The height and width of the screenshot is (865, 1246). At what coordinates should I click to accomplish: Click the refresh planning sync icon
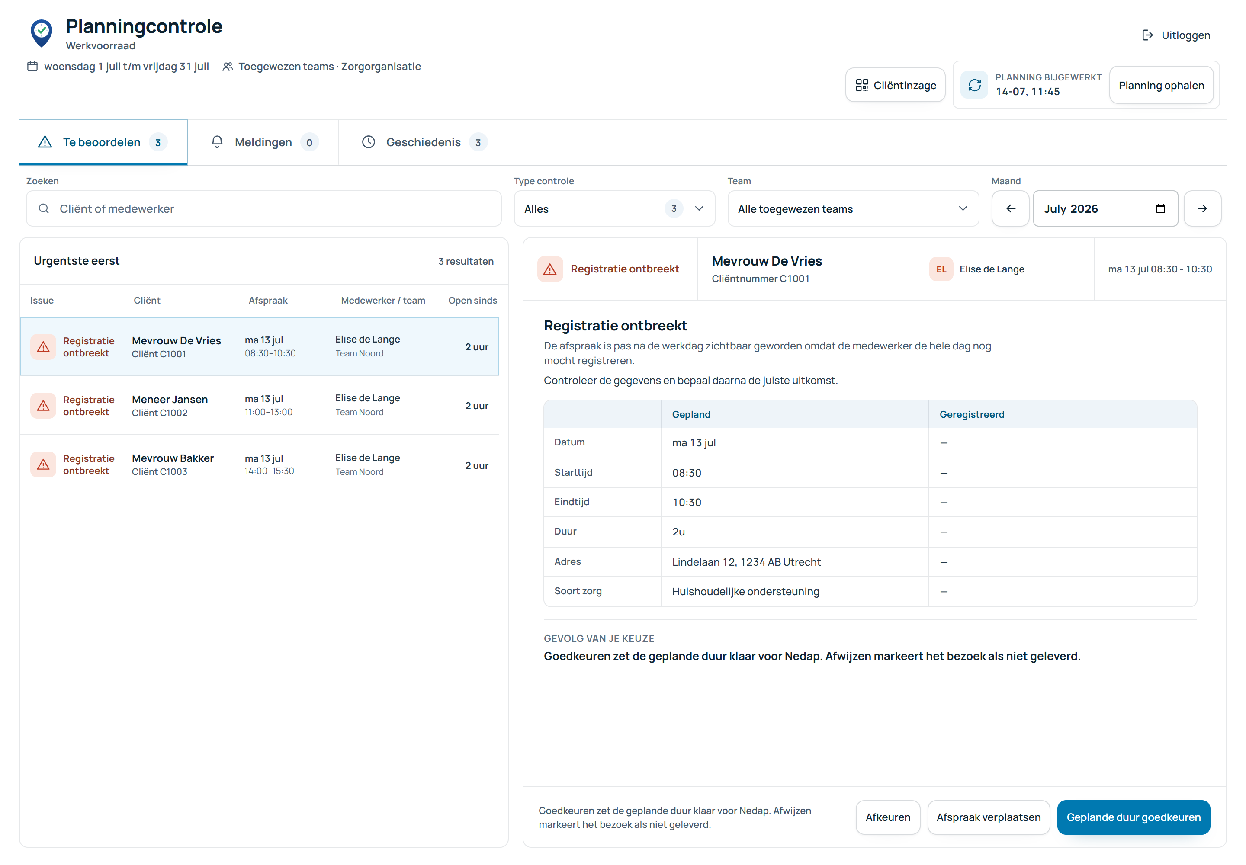click(x=974, y=85)
